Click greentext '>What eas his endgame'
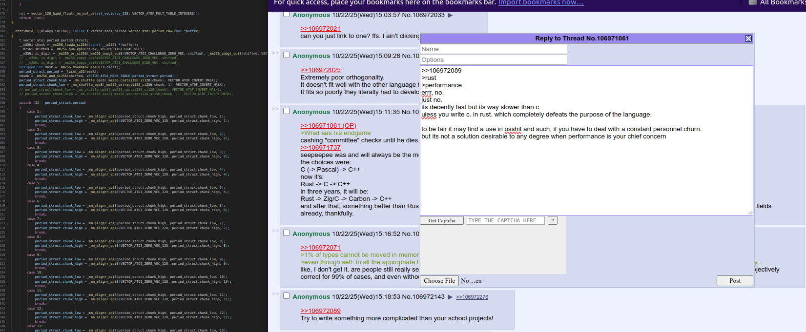The image size is (806, 332). click(x=335, y=133)
